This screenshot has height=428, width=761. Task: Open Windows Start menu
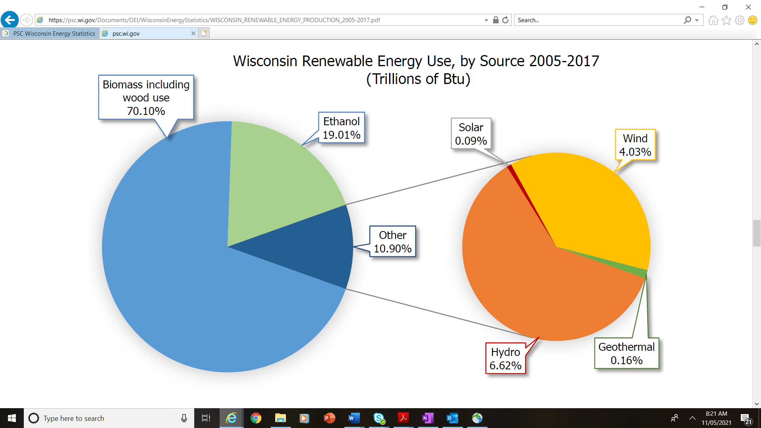(11, 418)
